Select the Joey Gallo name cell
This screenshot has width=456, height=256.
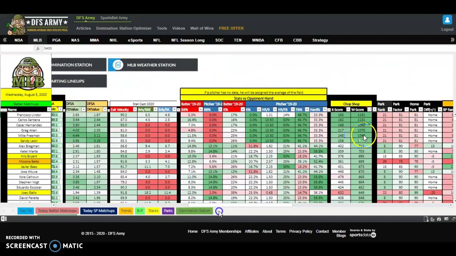pyautogui.click(x=29, y=193)
